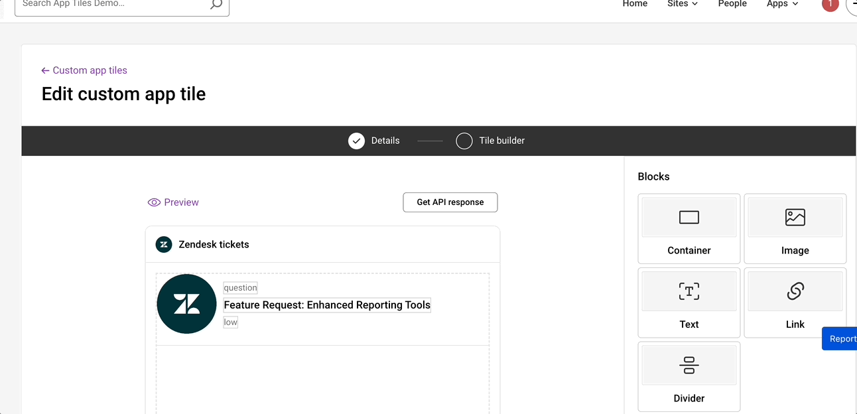Go to the completed Details step
Image resolution: width=857 pixels, height=414 pixels.
pos(357,141)
